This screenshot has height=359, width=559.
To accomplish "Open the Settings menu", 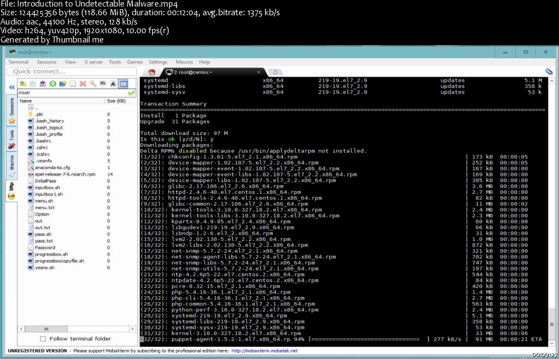I will pyautogui.click(x=158, y=62).
